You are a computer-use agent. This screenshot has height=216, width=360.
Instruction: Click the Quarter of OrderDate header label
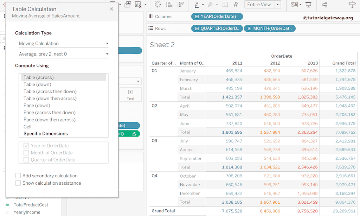click(x=163, y=63)
